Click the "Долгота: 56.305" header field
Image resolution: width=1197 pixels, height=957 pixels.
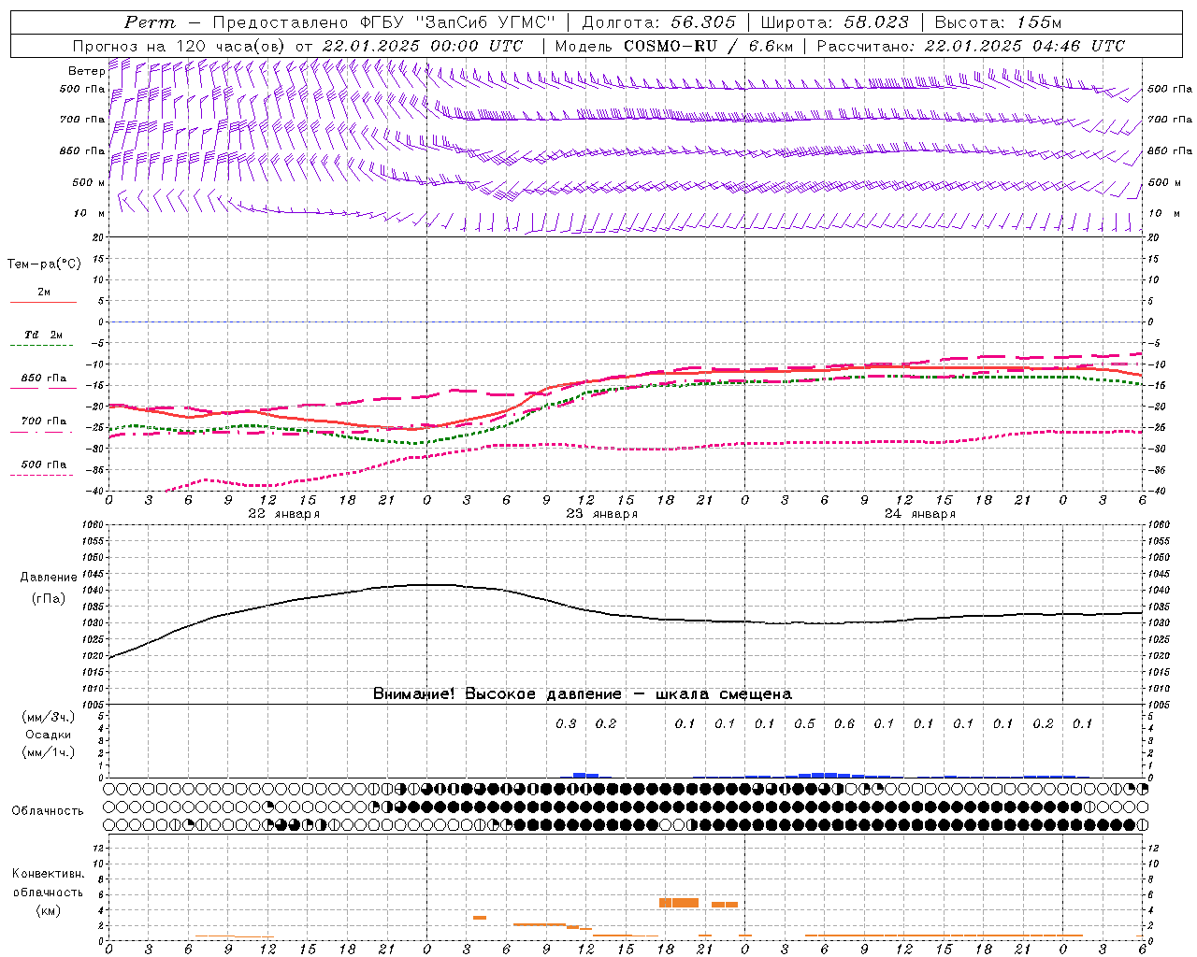(659, 22)
